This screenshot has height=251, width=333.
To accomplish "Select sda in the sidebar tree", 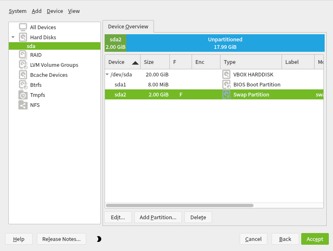I will tap(54, 46).
